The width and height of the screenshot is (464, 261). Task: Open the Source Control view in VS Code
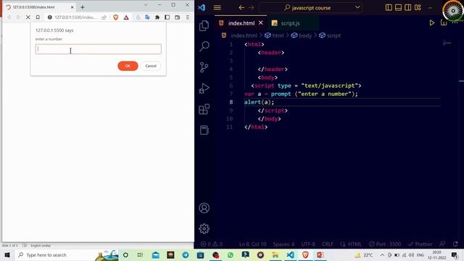click(204, 67)
